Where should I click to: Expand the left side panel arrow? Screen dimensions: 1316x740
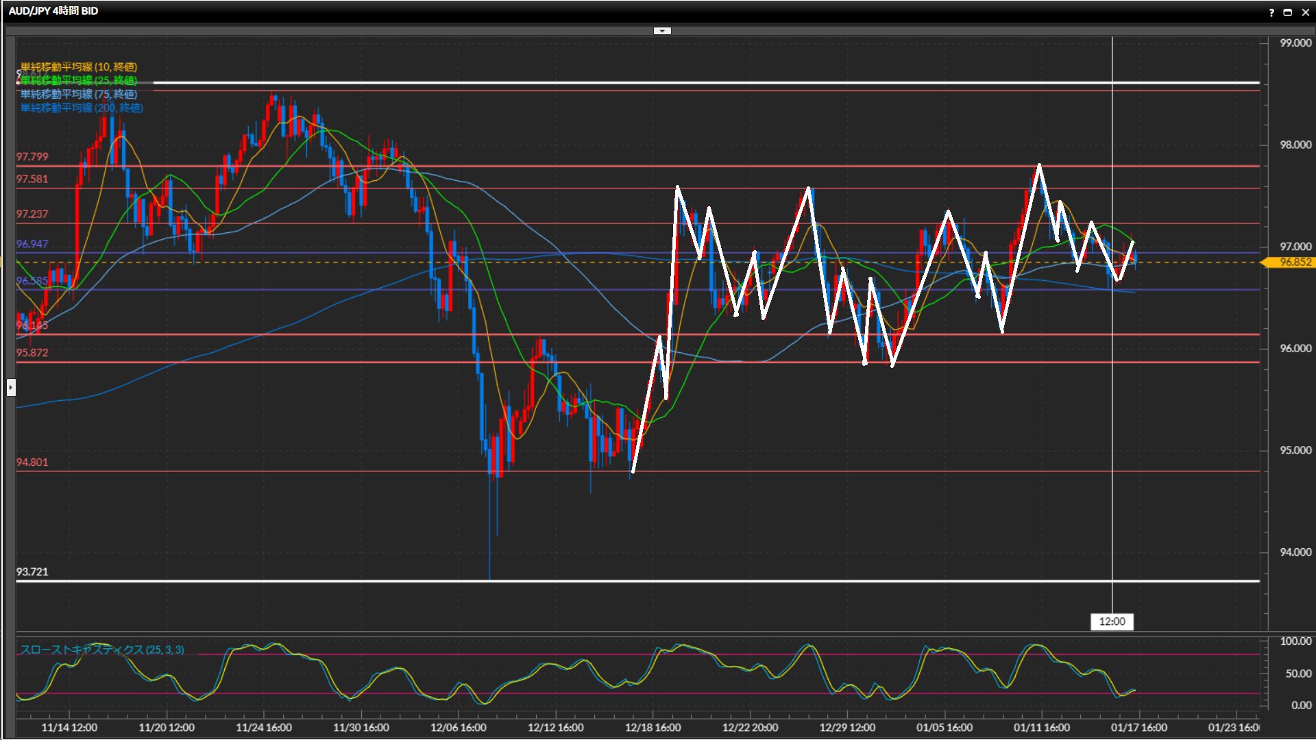(x=11, y=388)
